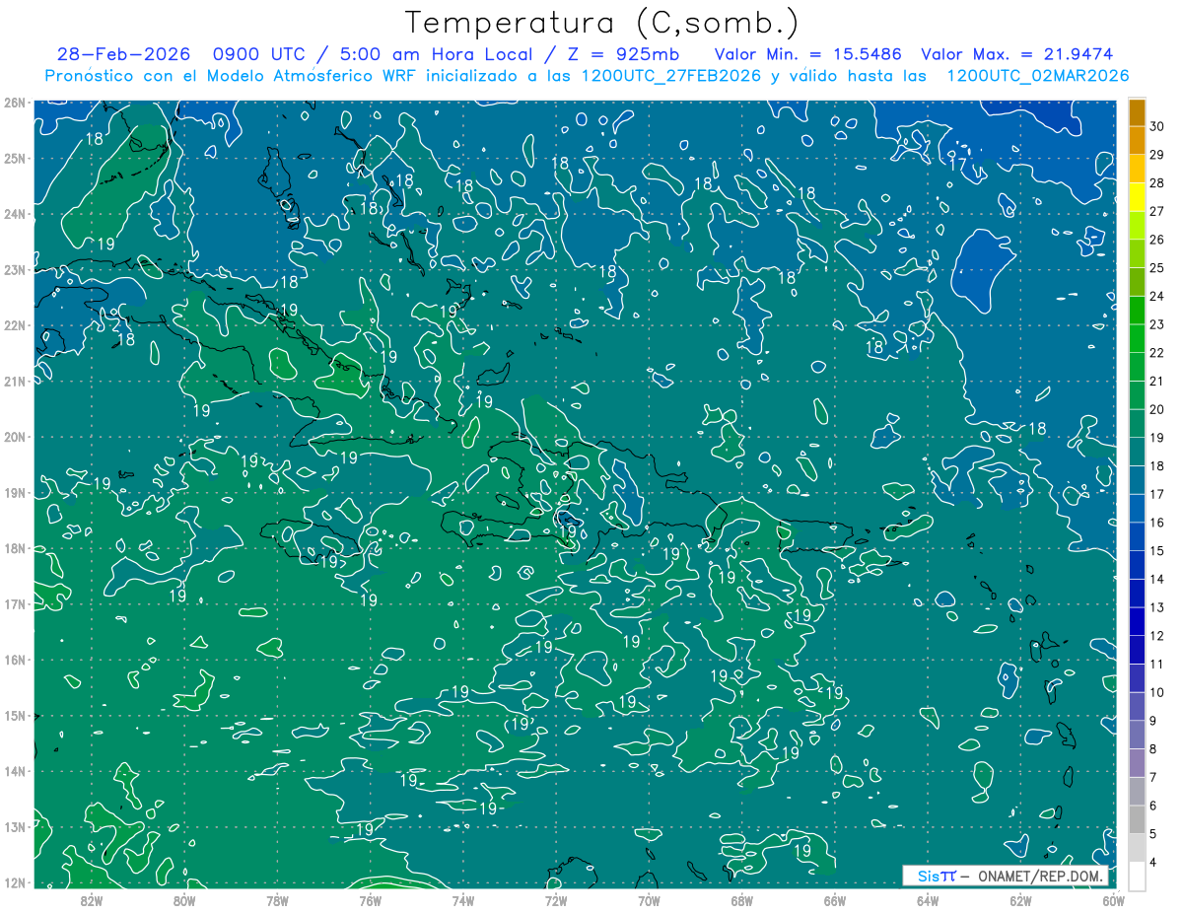Click the title 'Temperatura (C,somb.)'
The image size is (1183, 914).
(602, 24)
